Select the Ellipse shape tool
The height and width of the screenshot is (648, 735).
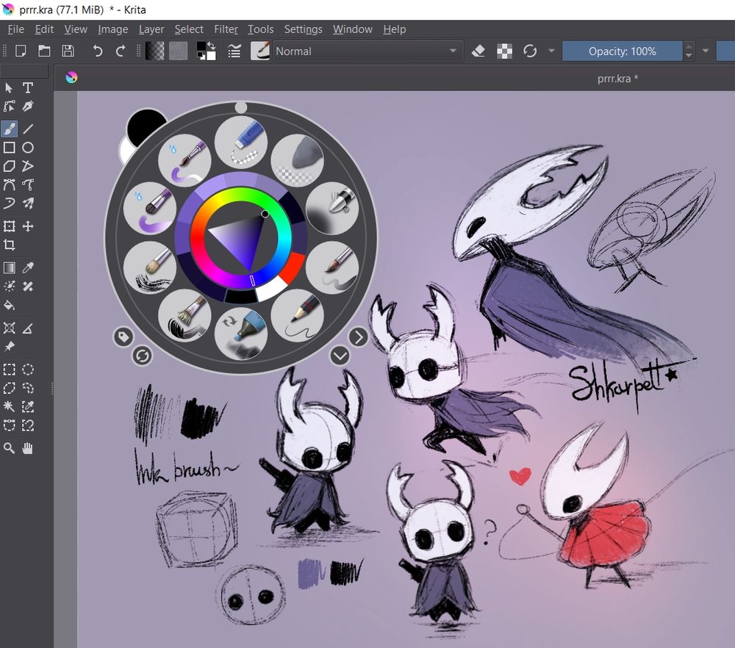click(28, 148)
